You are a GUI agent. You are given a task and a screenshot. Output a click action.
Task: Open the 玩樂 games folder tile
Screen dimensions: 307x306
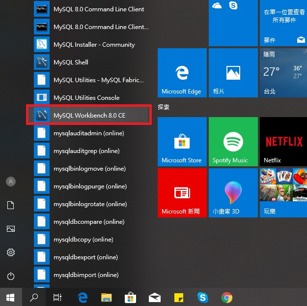tap(283, 193)
